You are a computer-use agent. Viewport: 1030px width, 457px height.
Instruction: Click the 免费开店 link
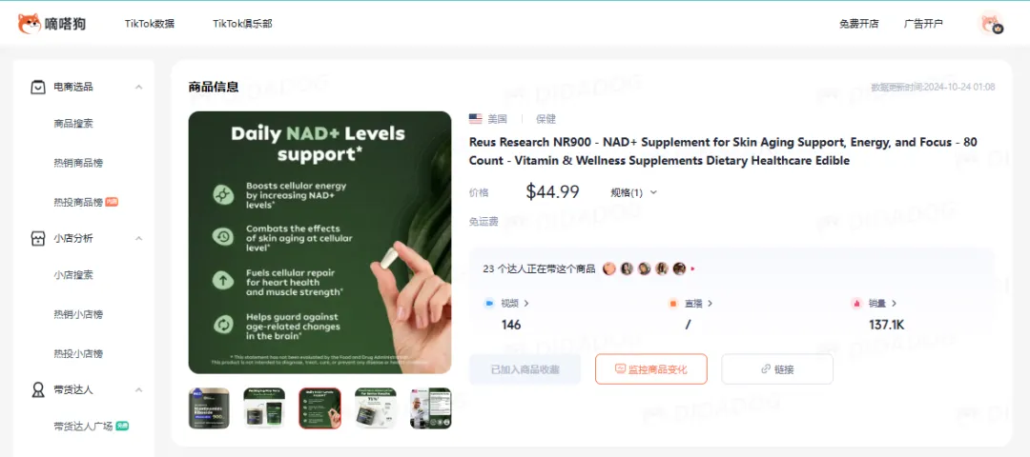[858, 24]
